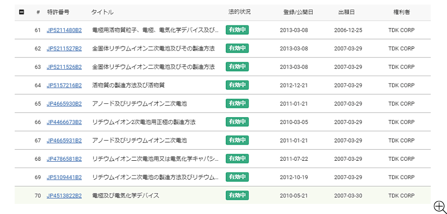Click the 権利者 column header

click(x=401, y=12)
